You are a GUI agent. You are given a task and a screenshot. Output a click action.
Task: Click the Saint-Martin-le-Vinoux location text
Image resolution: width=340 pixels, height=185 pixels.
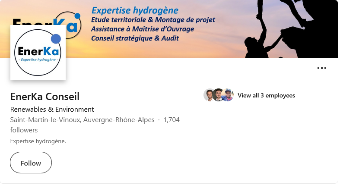pyautogui.click(x=83, y=120)
